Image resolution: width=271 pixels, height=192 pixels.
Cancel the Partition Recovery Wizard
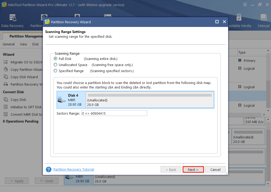click(x=215, y=169)
